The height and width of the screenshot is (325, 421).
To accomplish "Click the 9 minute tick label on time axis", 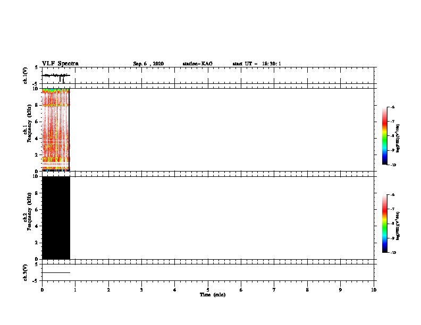I will pyautogui.click(x=340, y=290).
